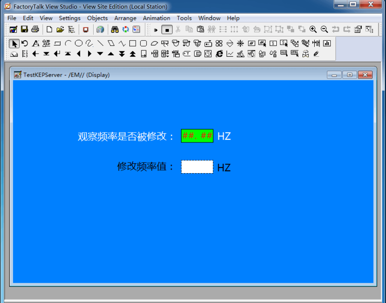Insert an OLE object tool
This screenshot has height=303, width=386.
284,53
